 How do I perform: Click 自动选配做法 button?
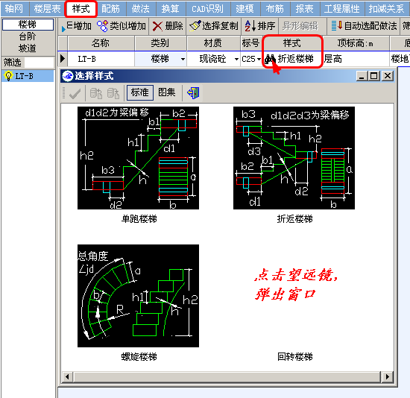pyautogui.click(x=364, y=26)
